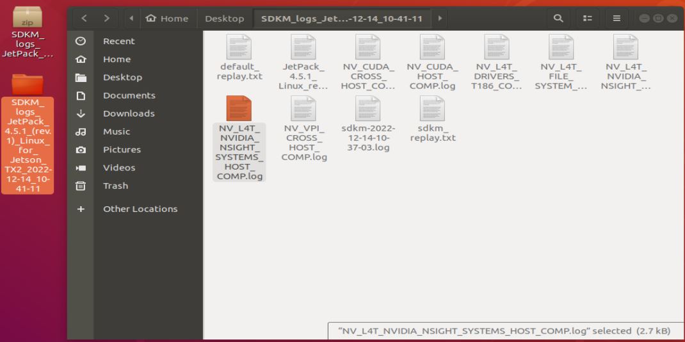Click the SDKM_logs_JetPack_... zip label on desktop
This screenshot has height=342, width=685.
28,45
